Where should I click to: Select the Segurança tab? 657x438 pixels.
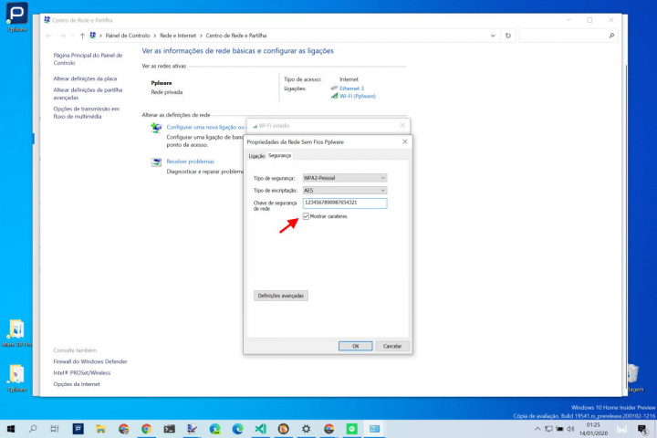pyautogui.click(x=280, y=157)
